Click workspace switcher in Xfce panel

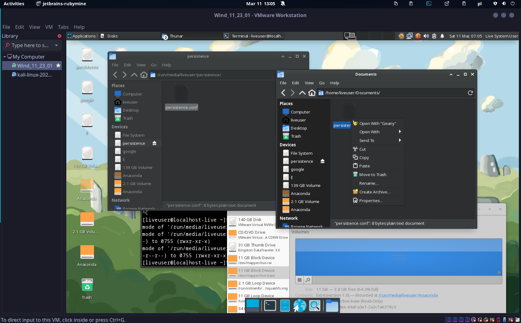point(350,36)
